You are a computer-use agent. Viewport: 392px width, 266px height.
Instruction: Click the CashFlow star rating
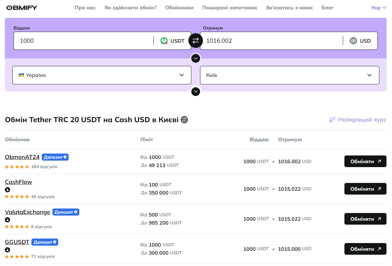coord(17,197)
